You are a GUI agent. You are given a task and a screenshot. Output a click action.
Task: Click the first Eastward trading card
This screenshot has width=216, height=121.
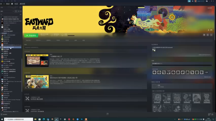tap(157, 98)
